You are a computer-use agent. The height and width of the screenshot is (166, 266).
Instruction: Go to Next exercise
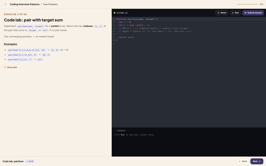tap(257, 161)
